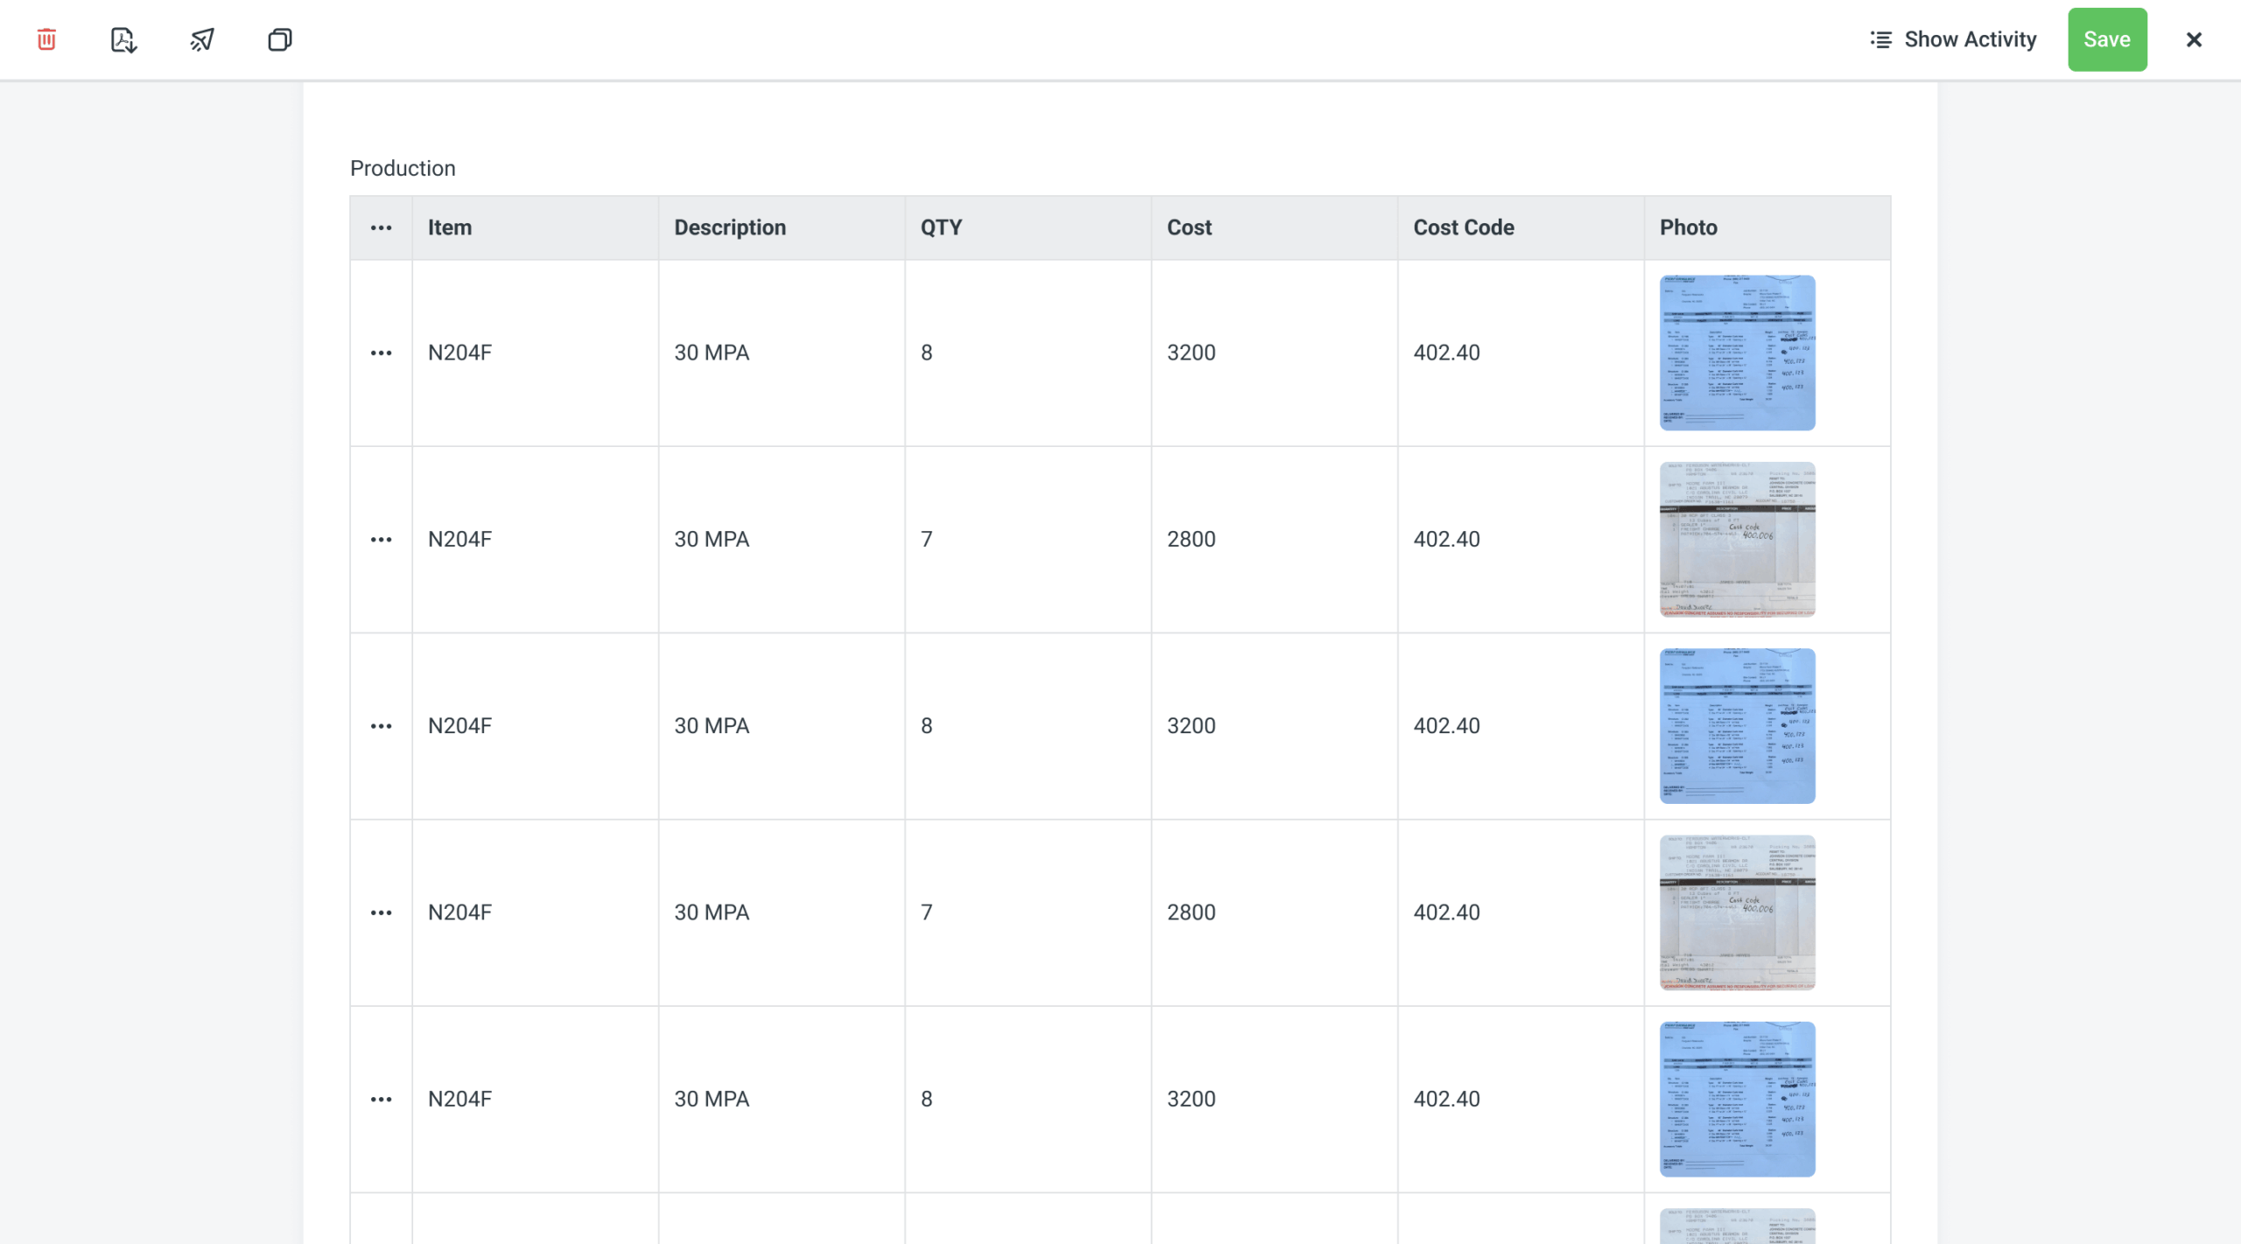Open table options menu in header row
Viewport: 2241px width, 1244px height.
pos(381,227)
